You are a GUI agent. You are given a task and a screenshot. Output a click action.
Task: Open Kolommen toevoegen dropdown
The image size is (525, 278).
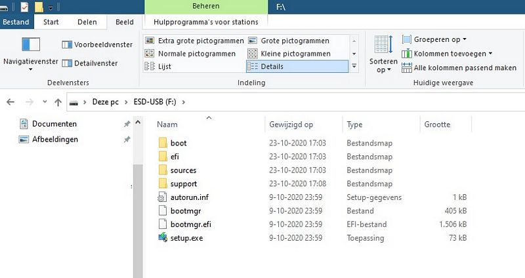tap(447, 54)
